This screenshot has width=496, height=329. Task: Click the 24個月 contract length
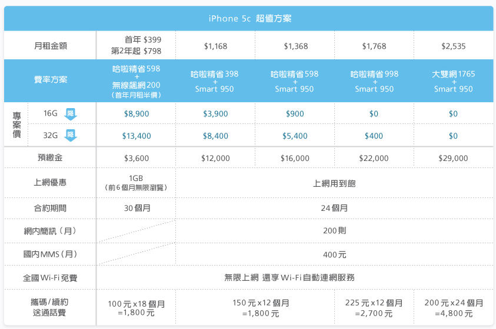coord(334,208)
